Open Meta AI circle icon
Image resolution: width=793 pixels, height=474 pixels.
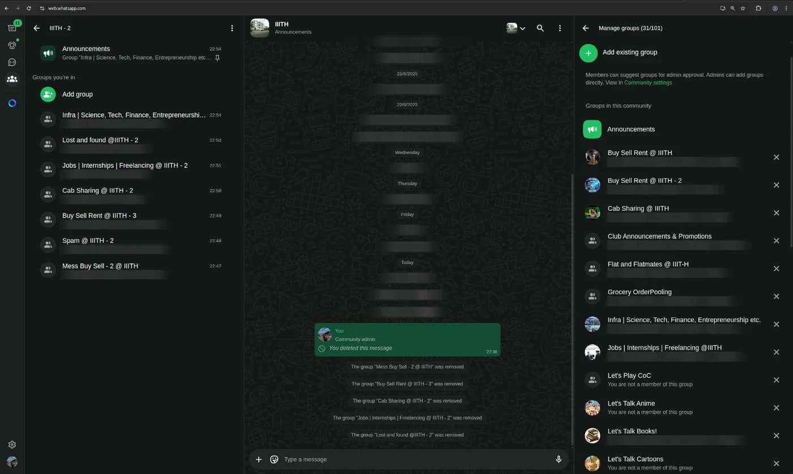(12, 103)
